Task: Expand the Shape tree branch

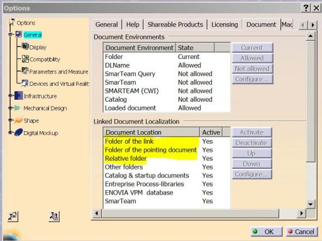Action: coord(10,120)
